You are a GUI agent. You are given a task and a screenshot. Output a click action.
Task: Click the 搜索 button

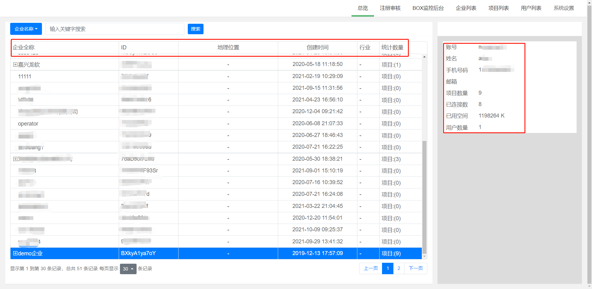coord(195,29)
